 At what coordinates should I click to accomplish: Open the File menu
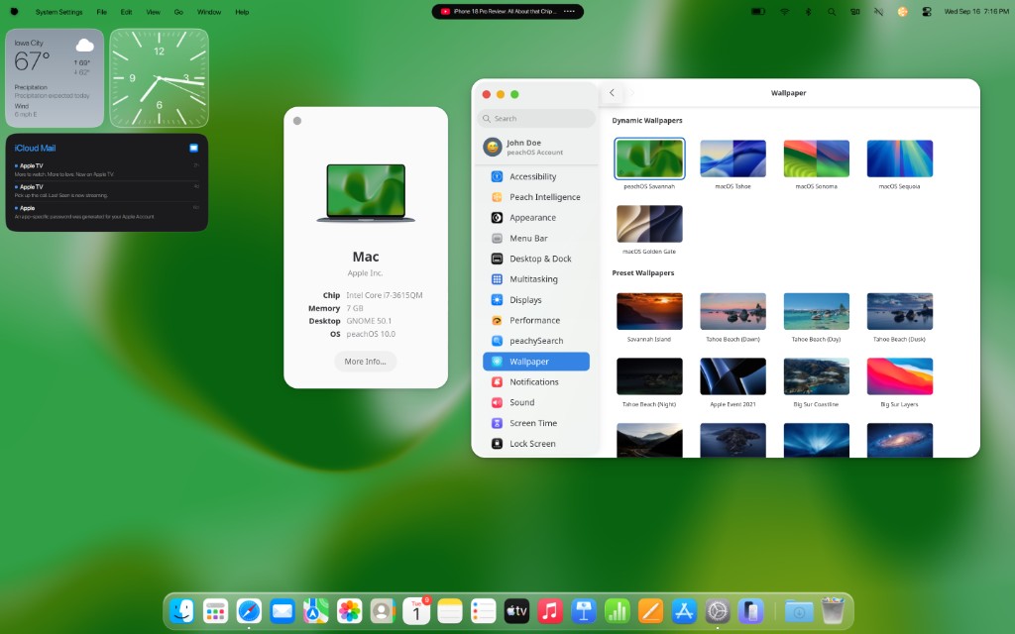(102, 12)
